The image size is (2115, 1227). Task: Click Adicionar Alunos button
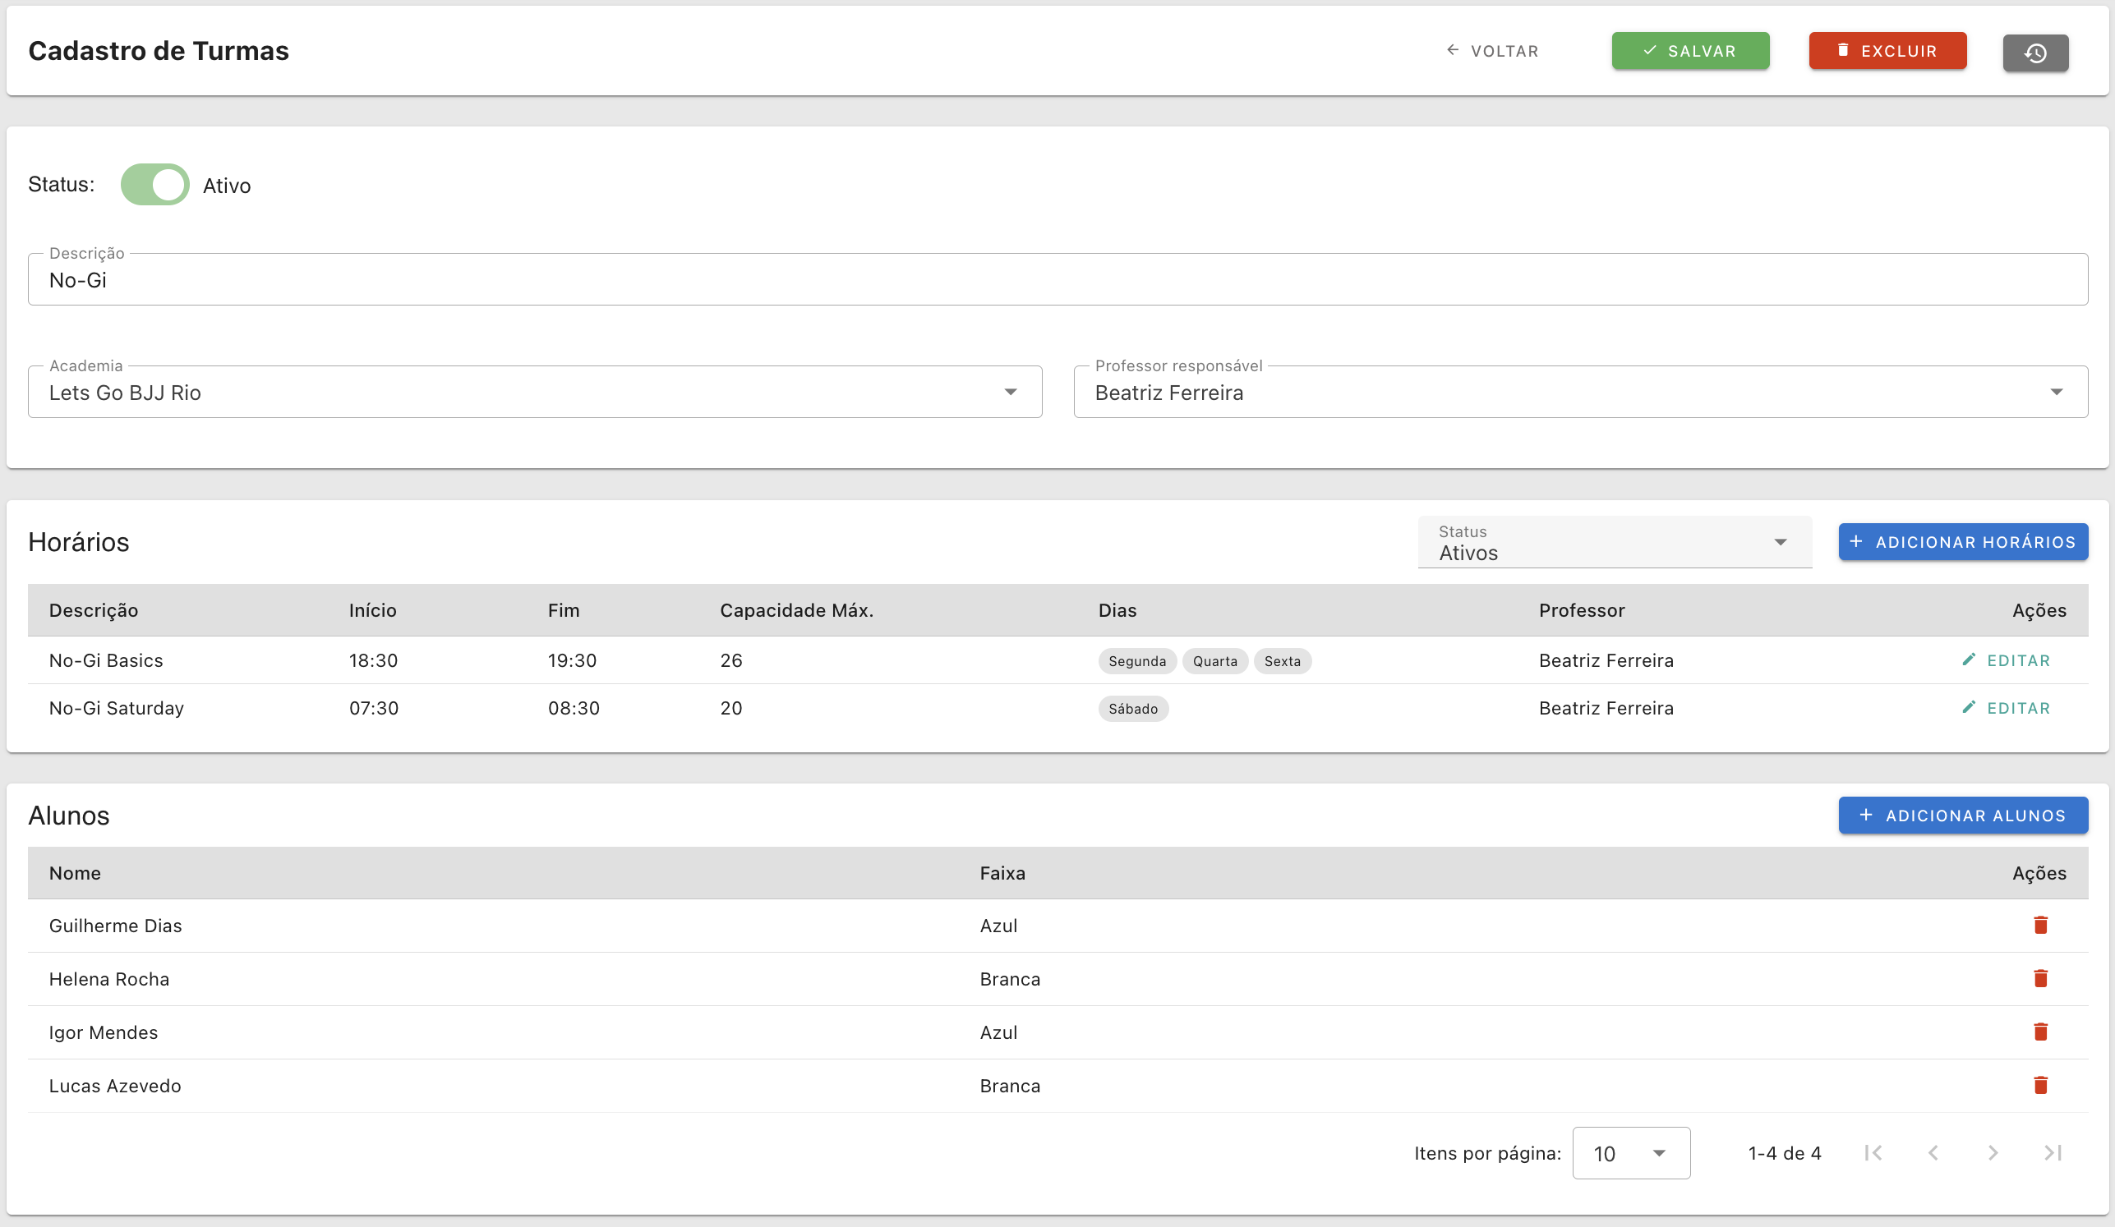[1962, 816]
